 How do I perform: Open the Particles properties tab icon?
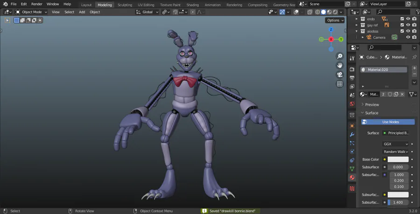tap(352, 143)
